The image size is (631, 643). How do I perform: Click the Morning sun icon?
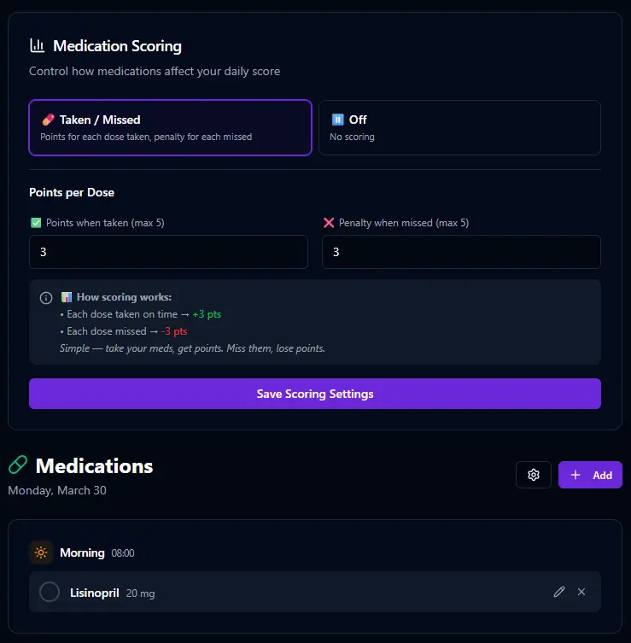click(40, 552)
